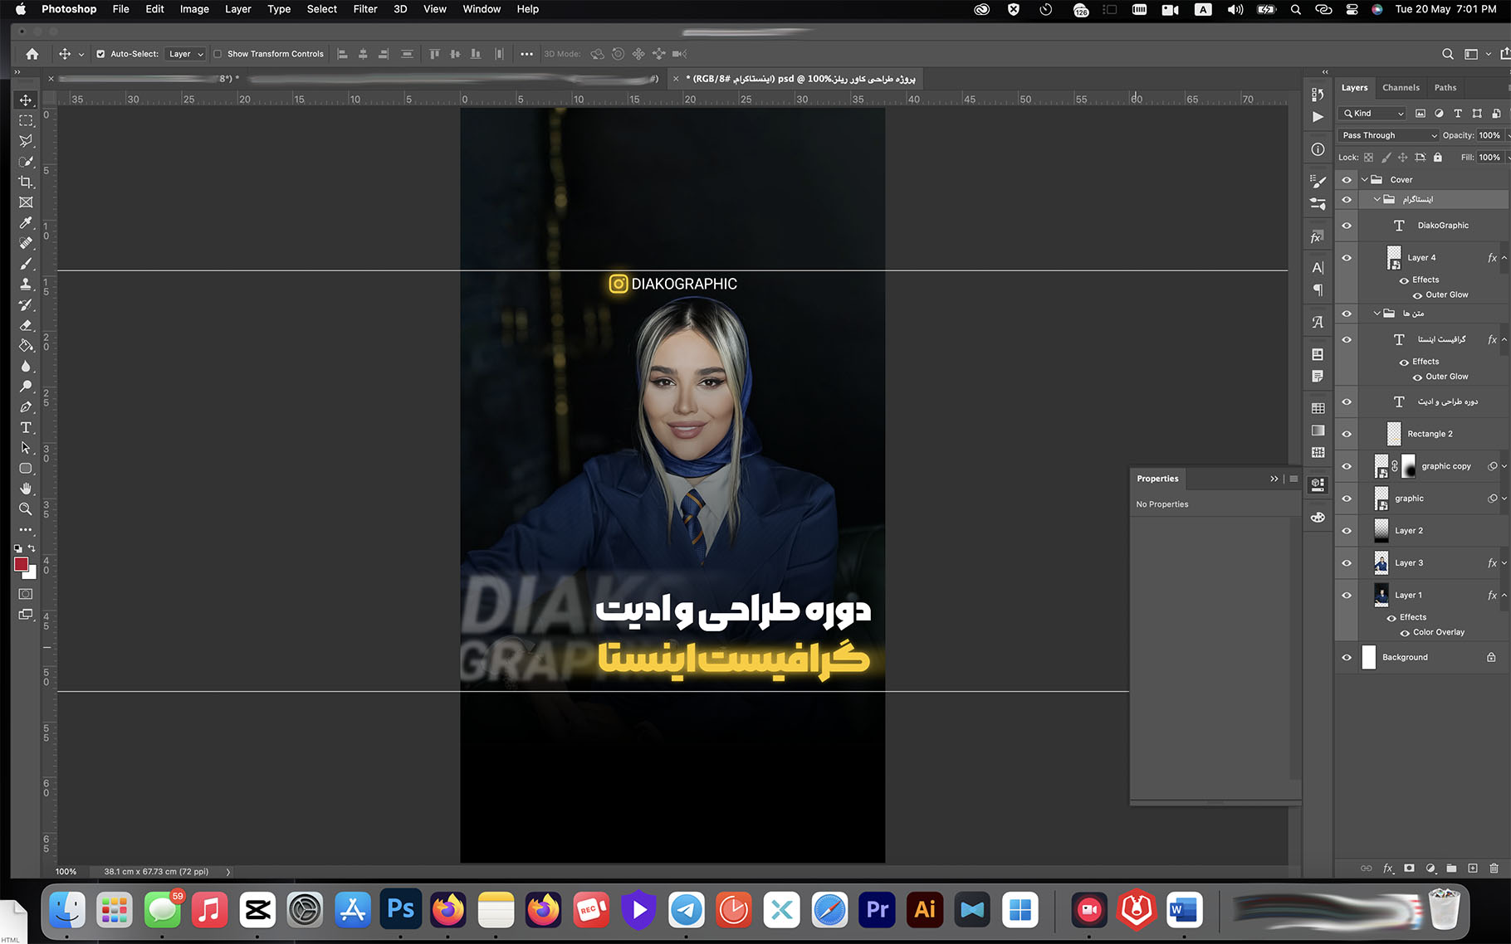Add a layer mask at panel bottom
1511x944 pixels.
point(1409,869)
